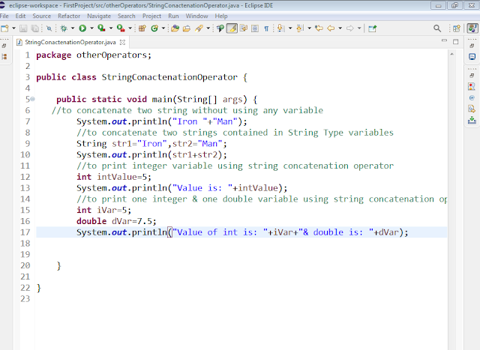Screen dimensions: 480x350
Task: Open dropdown next to Back arrow
Action: (340, 28)
